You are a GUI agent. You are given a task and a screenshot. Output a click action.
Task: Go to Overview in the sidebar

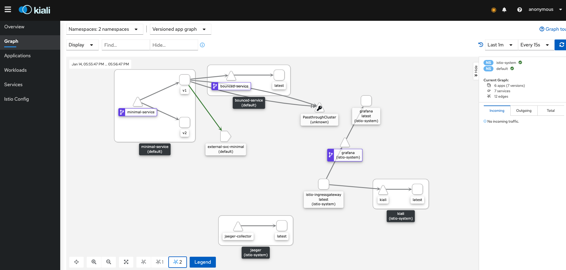pos(30,27)
